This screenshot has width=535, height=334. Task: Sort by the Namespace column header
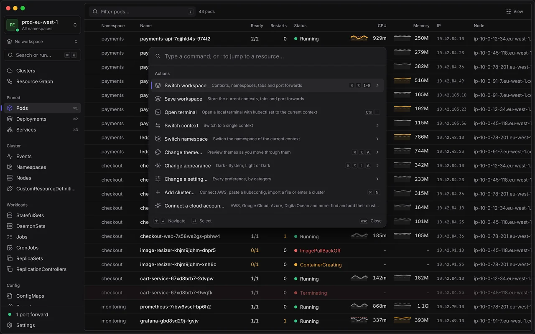pyautogui.click(x=113, y=25)
